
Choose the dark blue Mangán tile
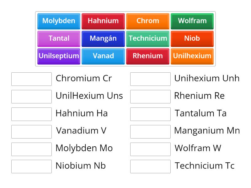pos(103,39)
